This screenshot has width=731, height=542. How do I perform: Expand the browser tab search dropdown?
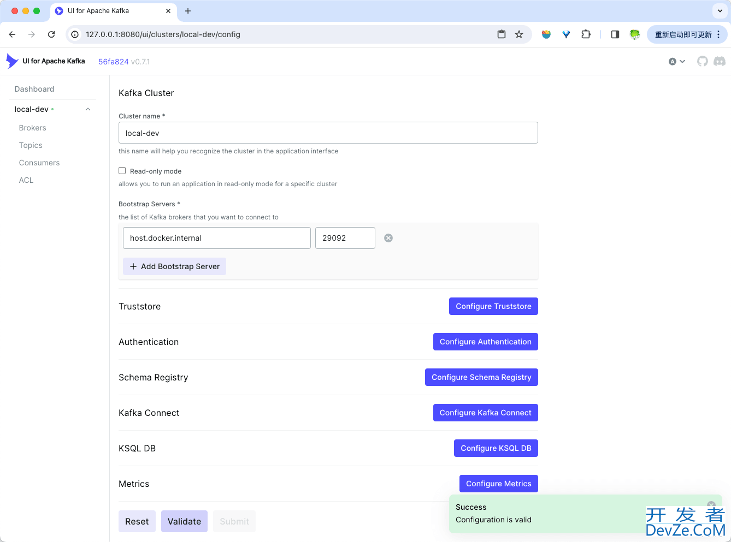pos(720,11)
